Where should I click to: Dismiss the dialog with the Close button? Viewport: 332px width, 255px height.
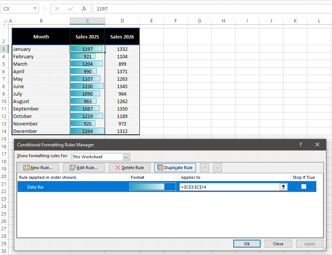(278, 243)
